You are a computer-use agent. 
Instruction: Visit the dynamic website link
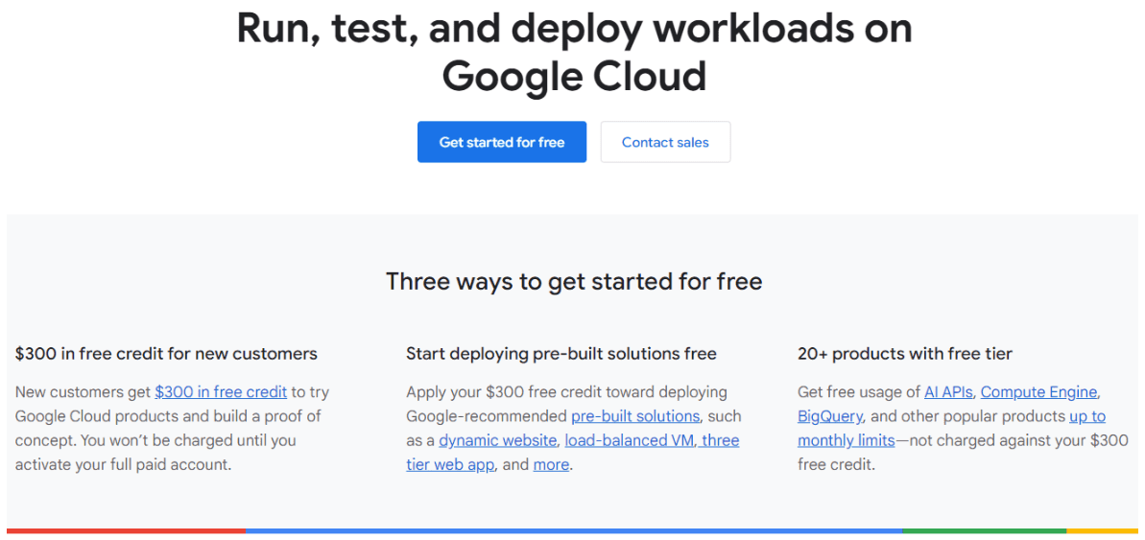click(497, 440)
